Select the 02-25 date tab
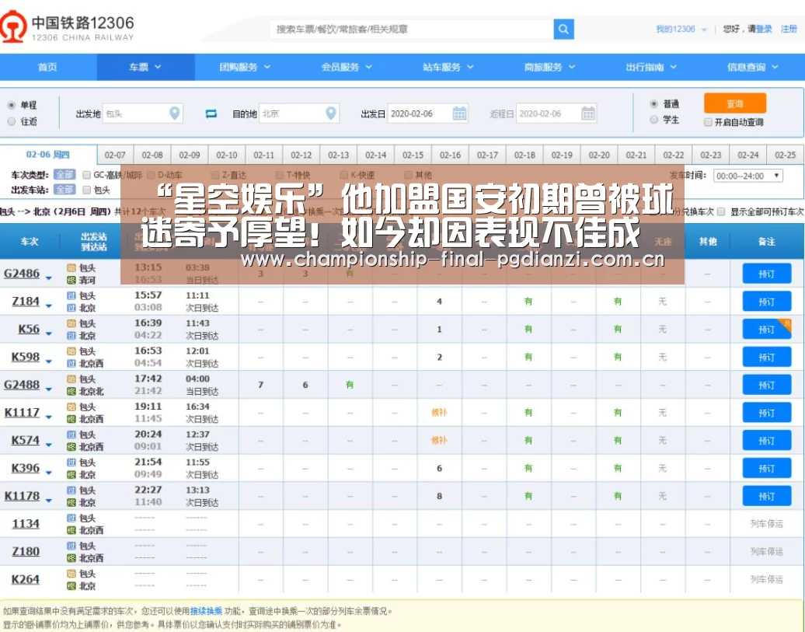 coord(785,155)
